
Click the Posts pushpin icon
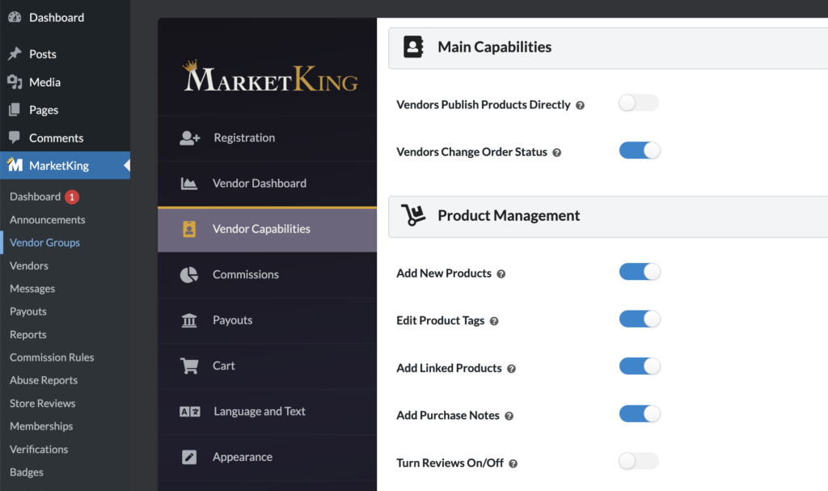(15, 53)
